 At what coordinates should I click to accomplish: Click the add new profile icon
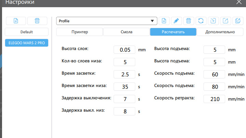[164, 21]
